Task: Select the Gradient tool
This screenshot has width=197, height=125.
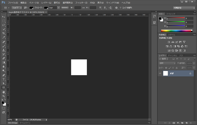Action: pos(4,62)
